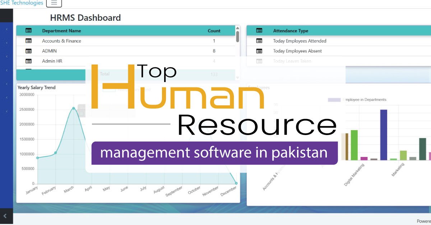Toggle the Employee in Departments legend swatch
The height and width of the screenshot is (225, 431).
tap(334, 100)
